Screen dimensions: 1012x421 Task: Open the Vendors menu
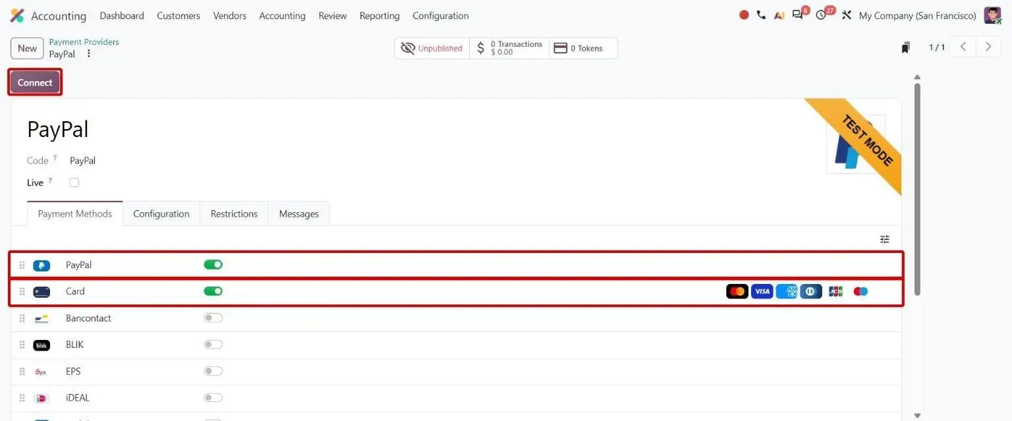(230, 16)
